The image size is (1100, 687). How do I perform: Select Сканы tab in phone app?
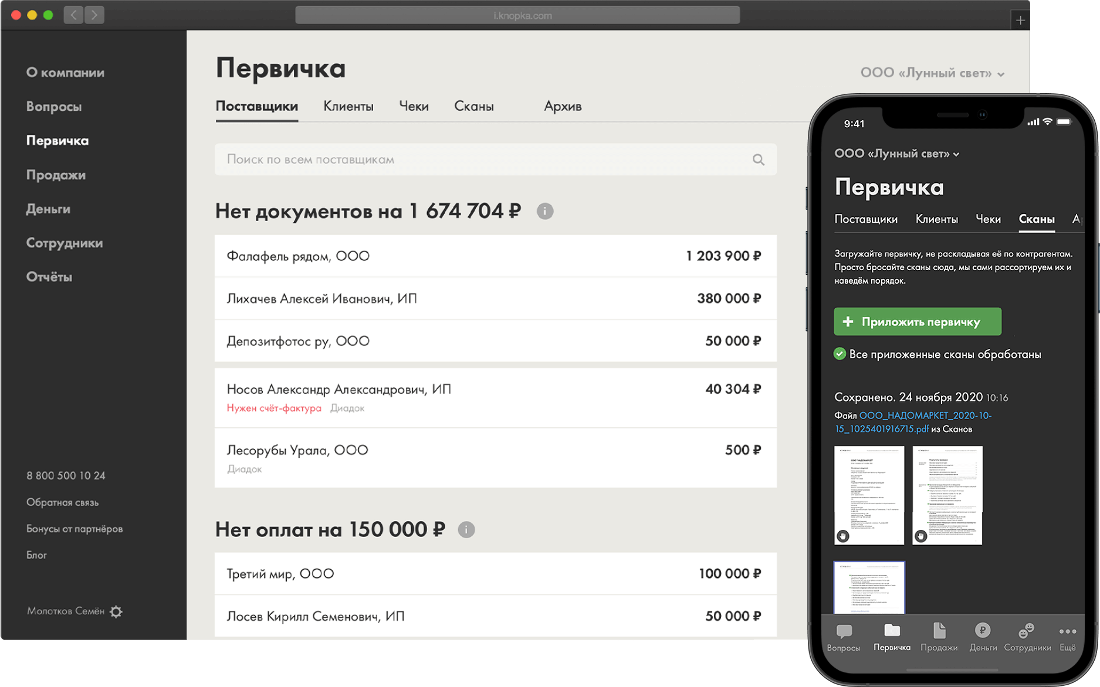(x=1037, y=219)
